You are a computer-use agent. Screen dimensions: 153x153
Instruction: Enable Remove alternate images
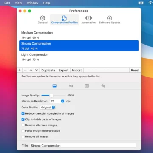click(x=23, y=125)
